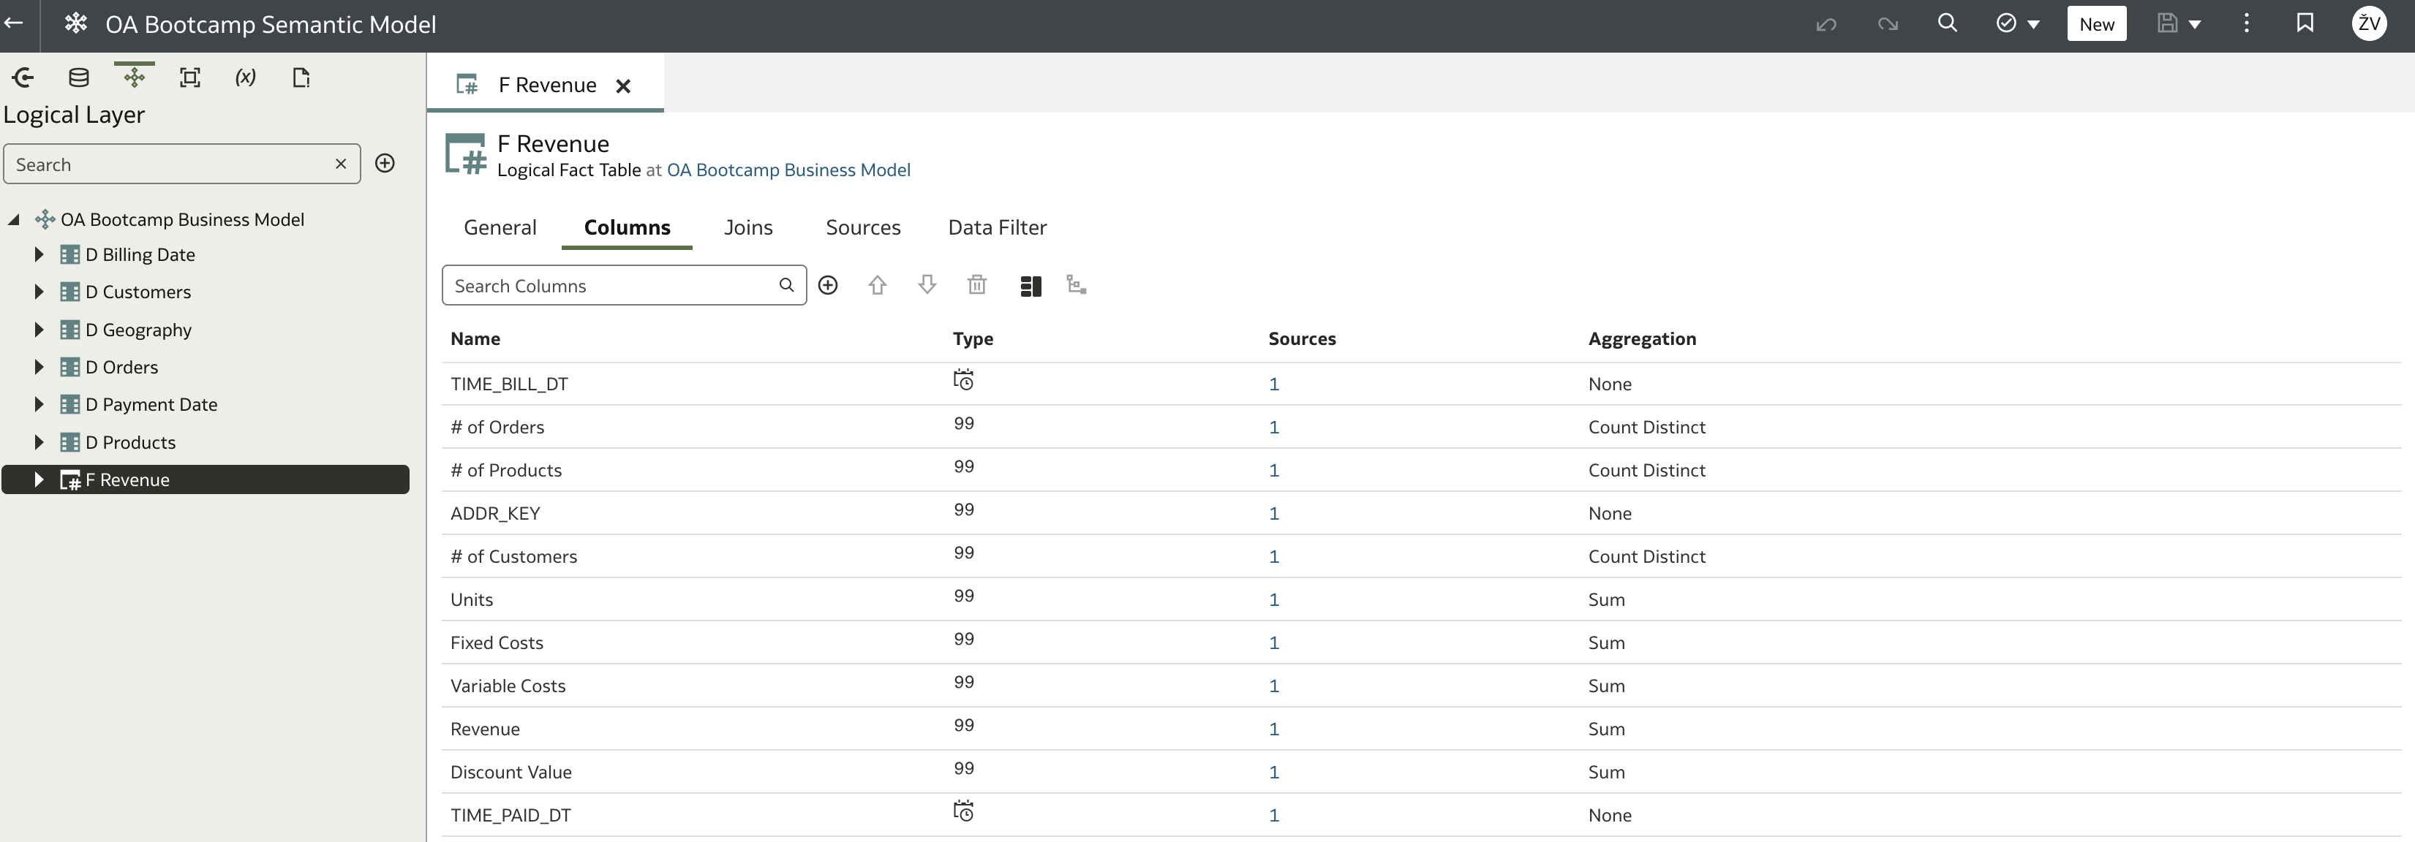Click the undo icon in the header
This screenshot has height=842, width=2415.
(x=1826, y=24)
